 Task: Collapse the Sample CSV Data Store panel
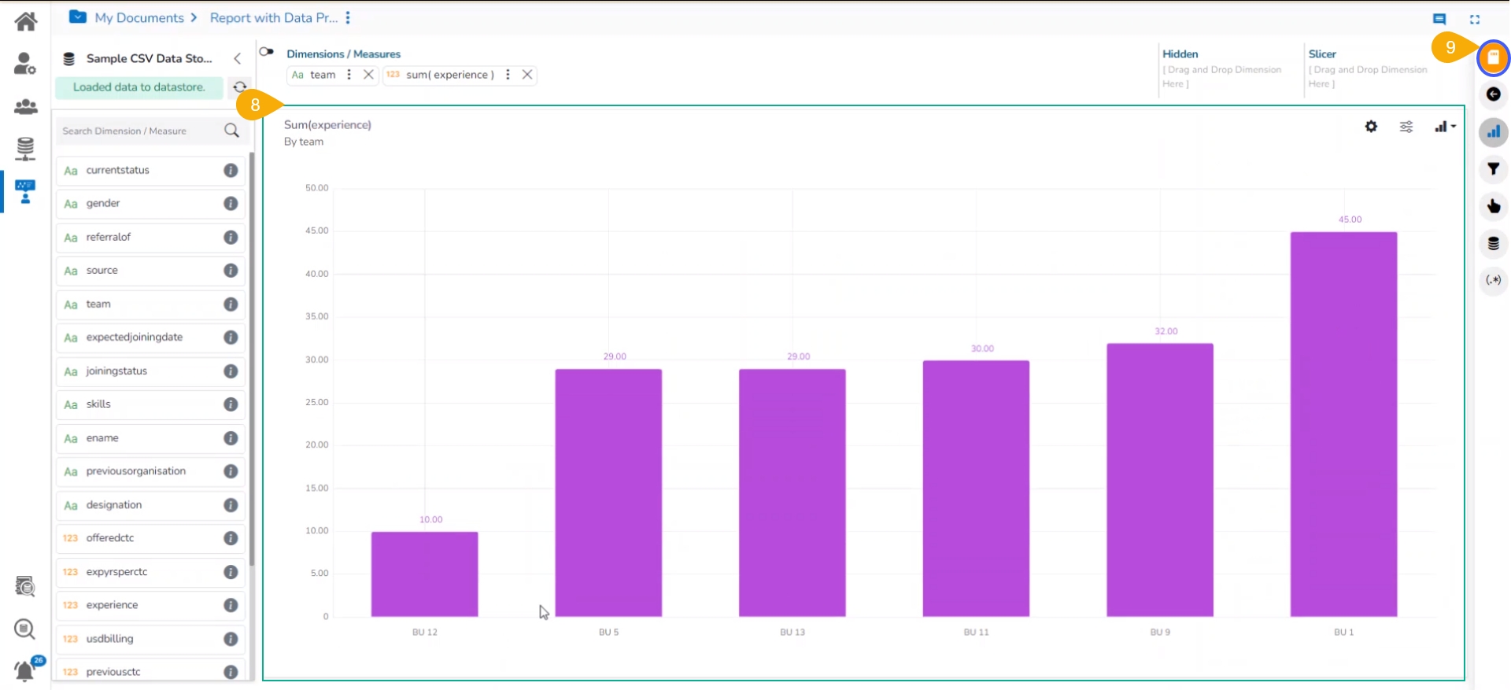[x=237, y=58]
